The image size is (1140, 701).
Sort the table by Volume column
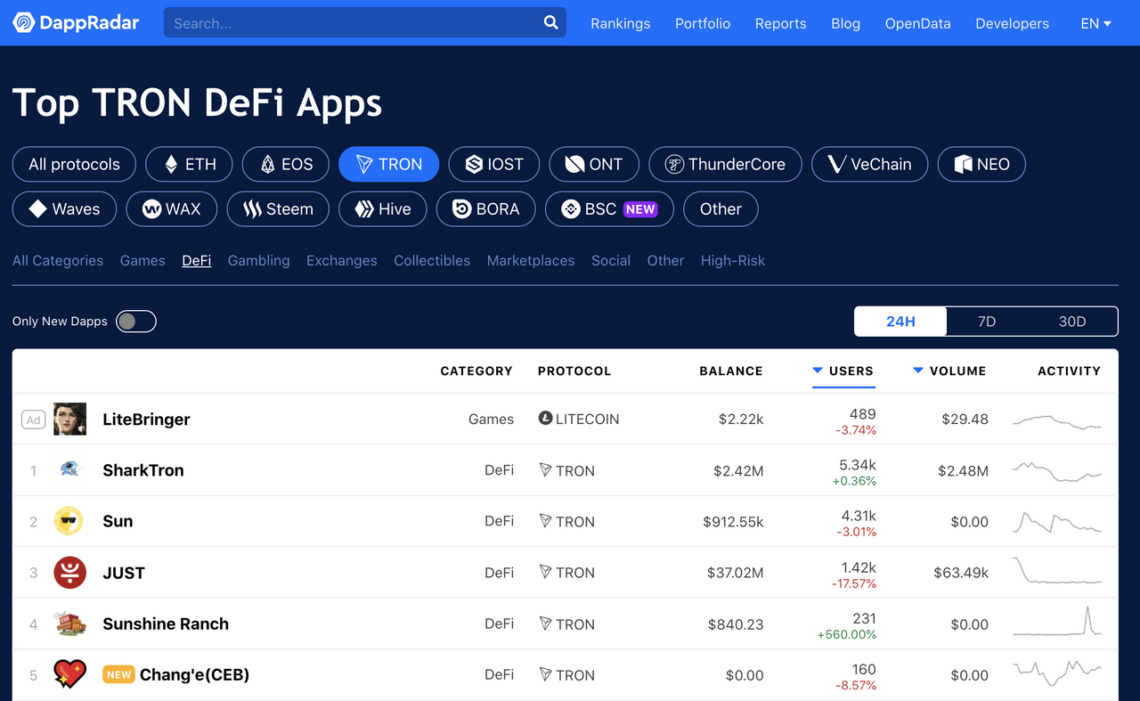click(949, 371)
